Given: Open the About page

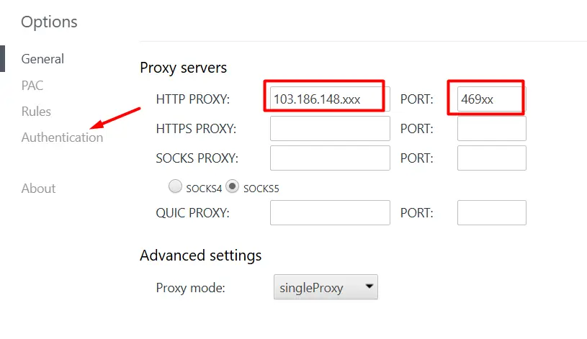Looking at the screenshot, I should 38,189.
